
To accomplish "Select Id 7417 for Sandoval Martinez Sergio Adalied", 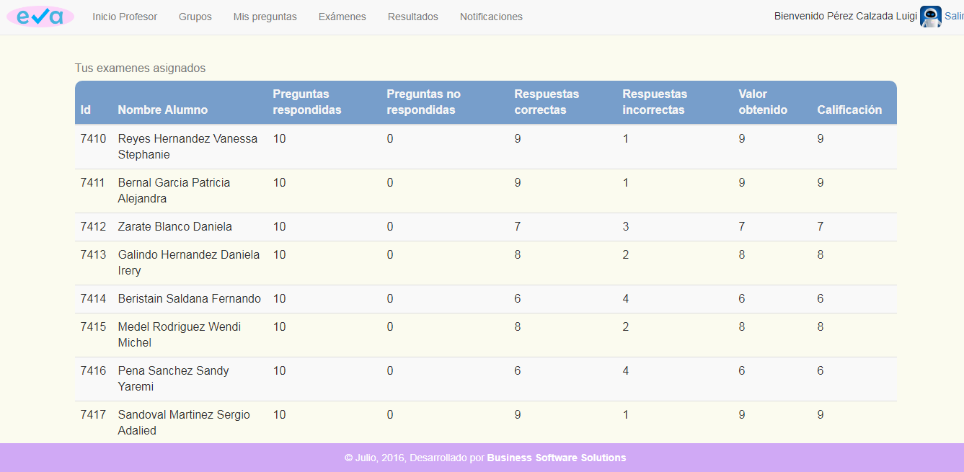I will click(x=93, y=414).
